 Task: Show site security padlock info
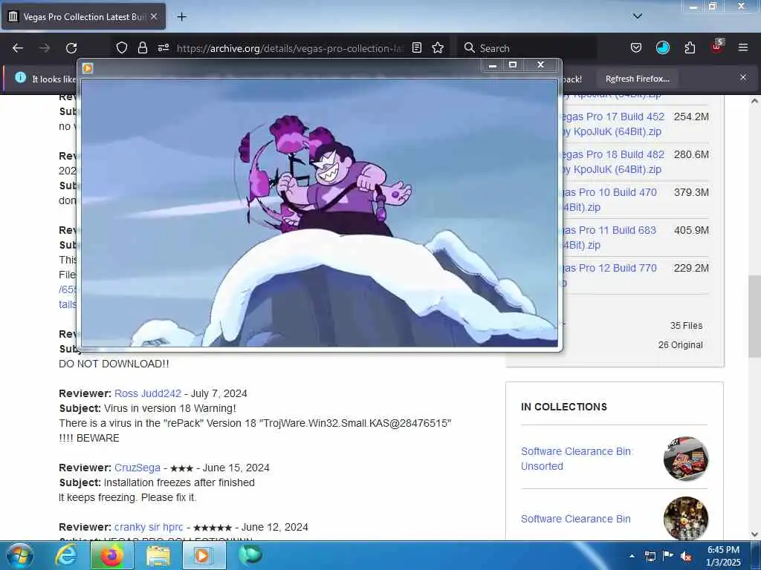tap(142, 47)
